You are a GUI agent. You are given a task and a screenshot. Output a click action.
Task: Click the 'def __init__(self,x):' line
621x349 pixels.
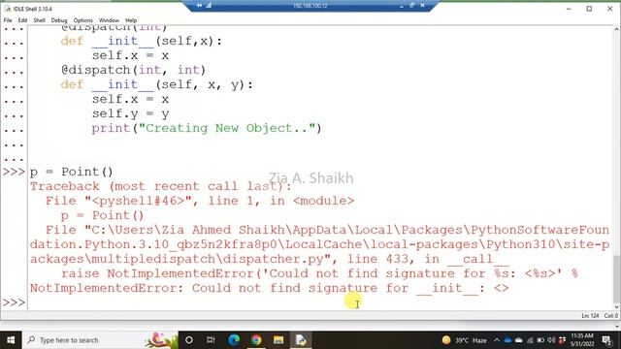142,41
